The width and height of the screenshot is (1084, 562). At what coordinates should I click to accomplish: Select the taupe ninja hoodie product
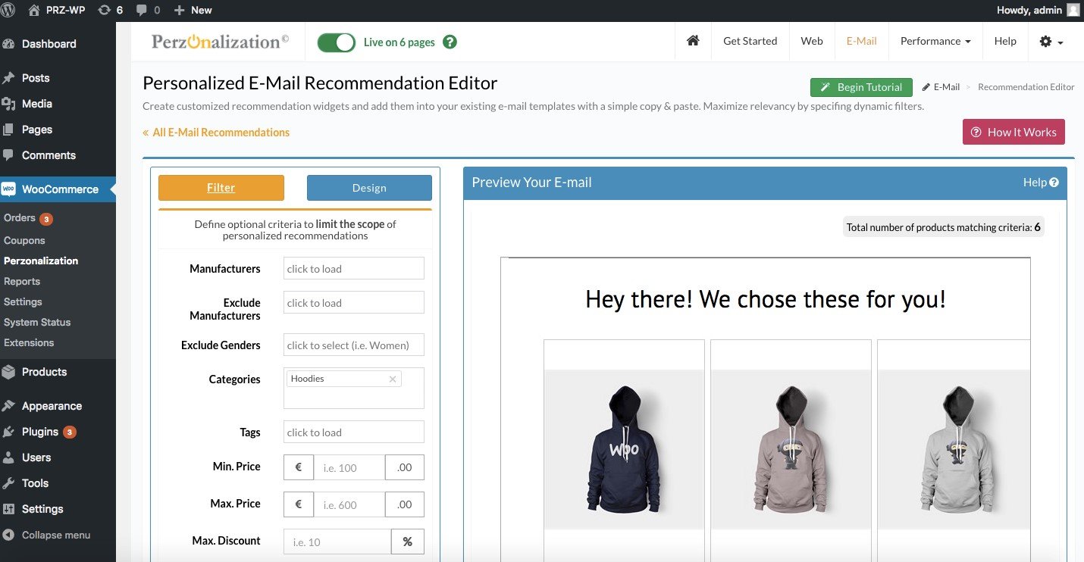pyautogui.click(x=791, y=450)
